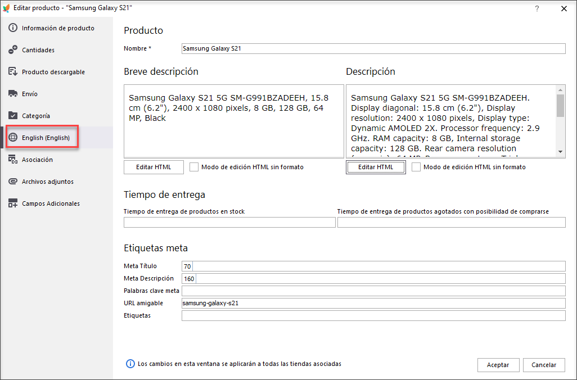This screenshot has width=577, height=380.
Task: Open the Campos Adicionales section
Action: 57,203
